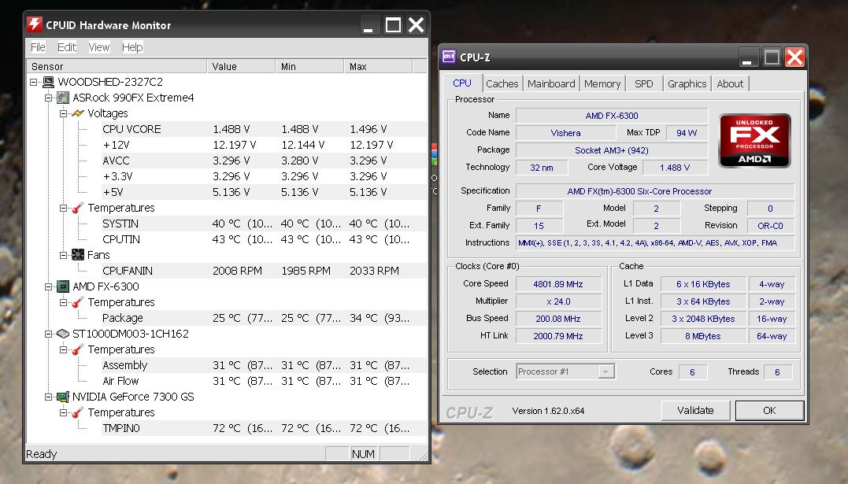This screenshot has height=484, width=848.
Task: Switch to the SPD tab in CPU-Z
Action: pyautogui.click(x=643, y=84)
